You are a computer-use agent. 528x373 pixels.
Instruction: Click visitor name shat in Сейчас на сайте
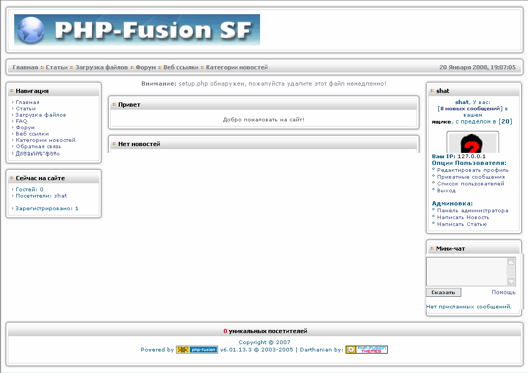(60, 196)
